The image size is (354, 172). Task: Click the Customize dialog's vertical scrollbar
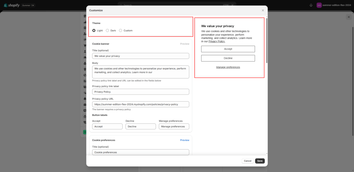[267, 40]
